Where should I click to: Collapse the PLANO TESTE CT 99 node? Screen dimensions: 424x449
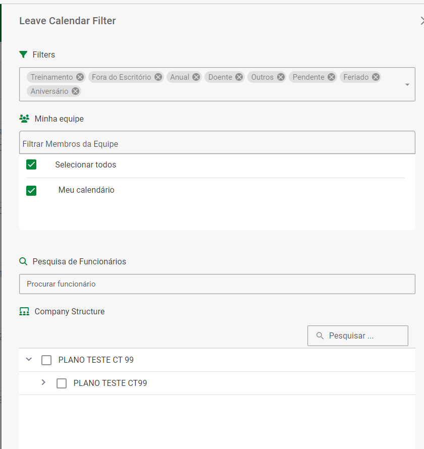coord(29,360)
